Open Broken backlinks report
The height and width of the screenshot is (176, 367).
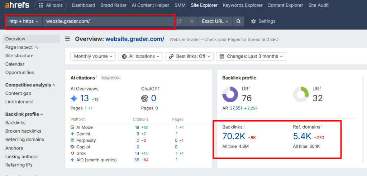pyautogui.click(x=23, y=131)
